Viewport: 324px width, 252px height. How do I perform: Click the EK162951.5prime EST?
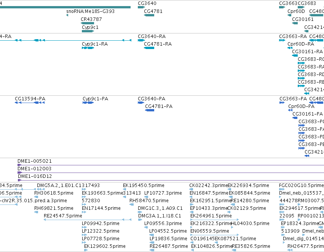coord(192,204)
